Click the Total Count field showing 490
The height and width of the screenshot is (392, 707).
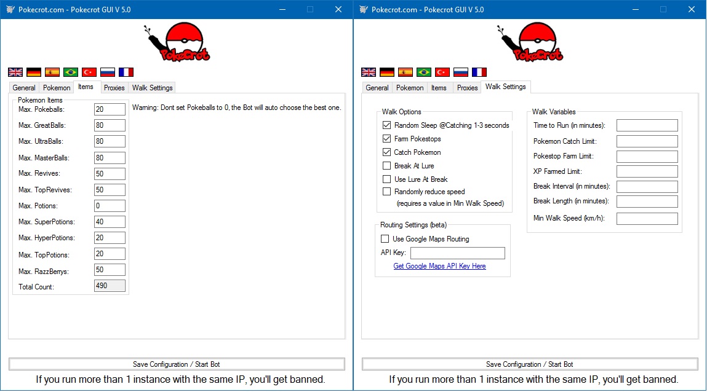[x=110, y=286]
